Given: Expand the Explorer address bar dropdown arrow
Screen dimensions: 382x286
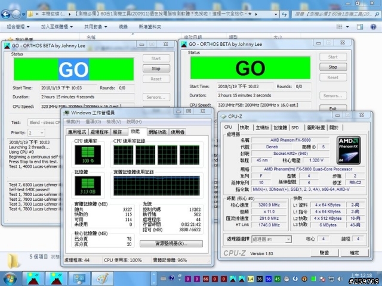Looking at the screenshot, I should pos(276,14).
